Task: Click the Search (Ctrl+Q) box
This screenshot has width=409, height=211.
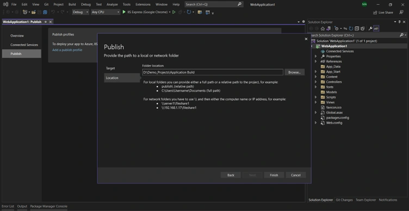Action: coord(214,4)
